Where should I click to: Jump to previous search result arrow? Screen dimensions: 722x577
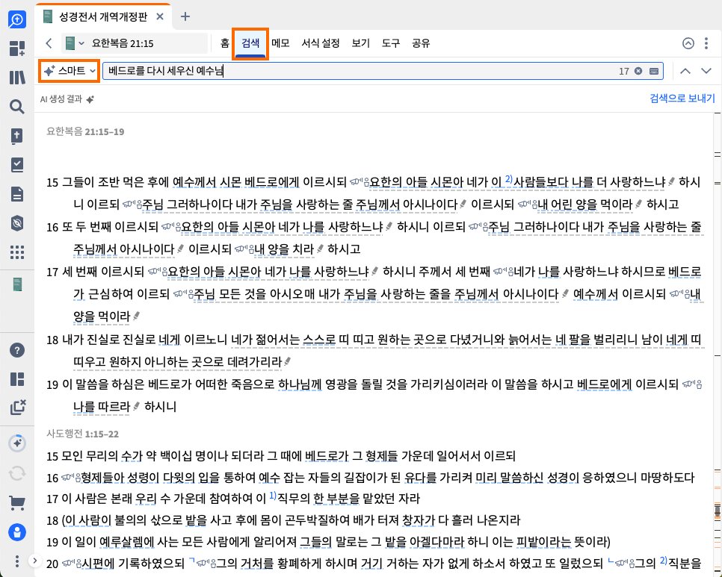tap(685, 71)
